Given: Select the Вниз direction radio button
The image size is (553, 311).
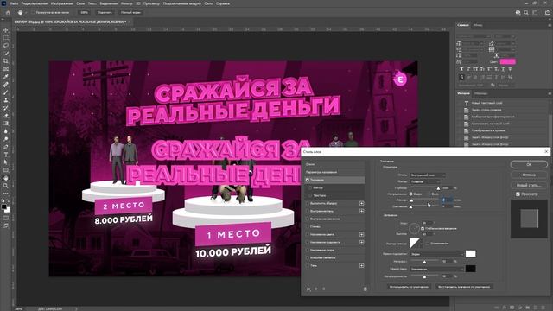Looking at the screenshot, I should pyautogui.click(x=429, y=194).
